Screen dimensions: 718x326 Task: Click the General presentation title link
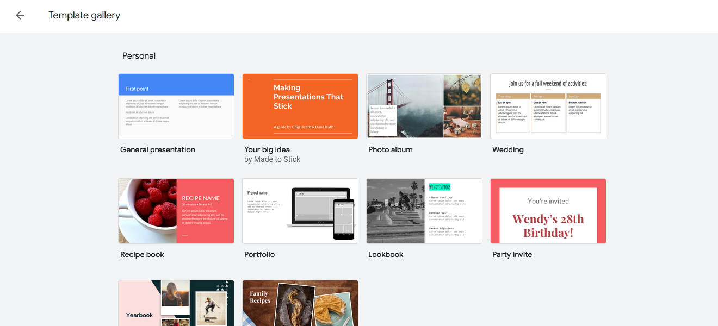pyautogui.click(x=157, y=149)
